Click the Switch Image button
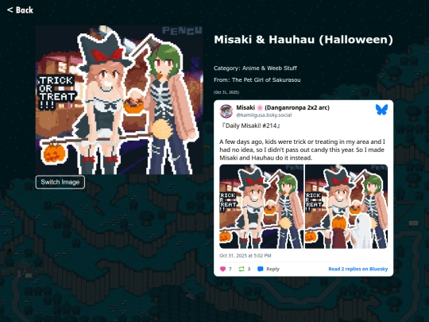Viewport: 429px width, 322px height. tap(60, 182)
